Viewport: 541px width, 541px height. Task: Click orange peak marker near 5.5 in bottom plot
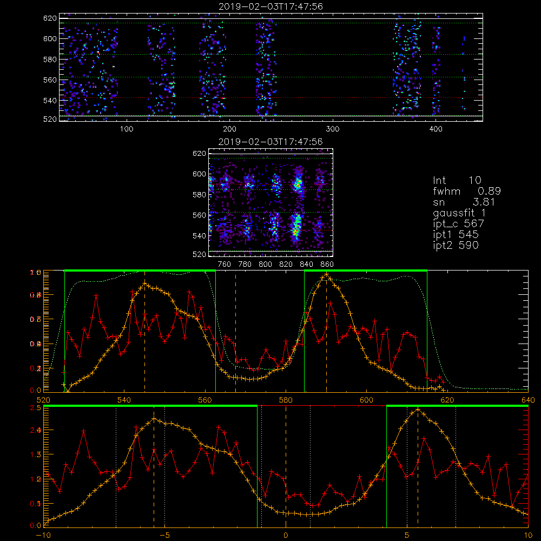pos(418,466)
